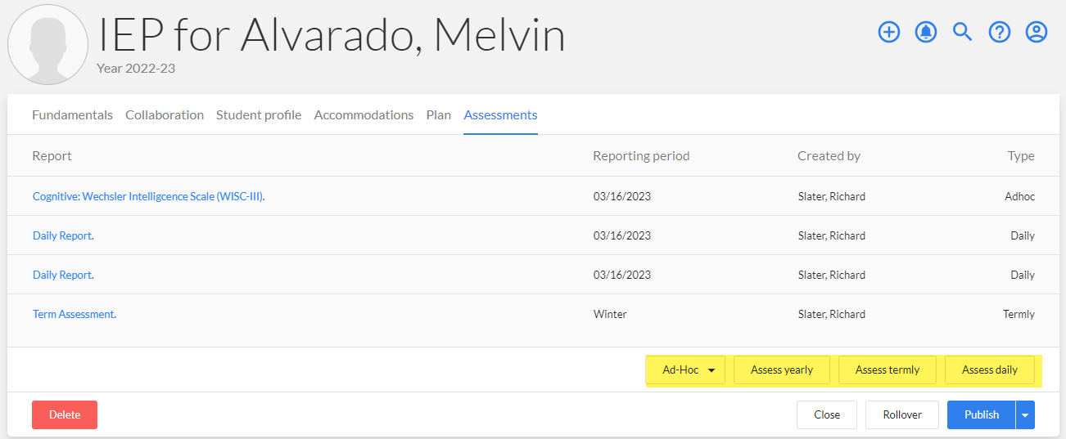Open the Student profile tab
Screen dimensions: 1066x439
point(259,115)
